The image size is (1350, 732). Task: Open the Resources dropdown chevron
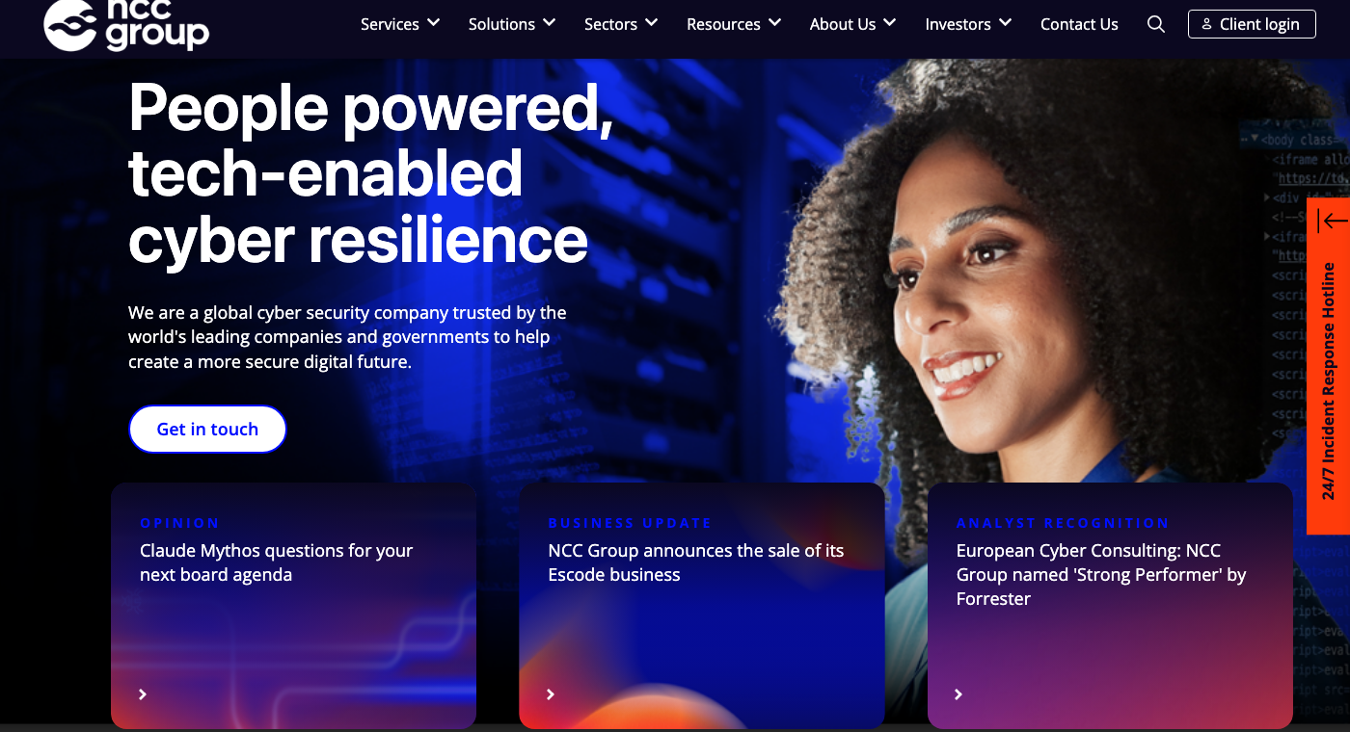pos(773,23)
